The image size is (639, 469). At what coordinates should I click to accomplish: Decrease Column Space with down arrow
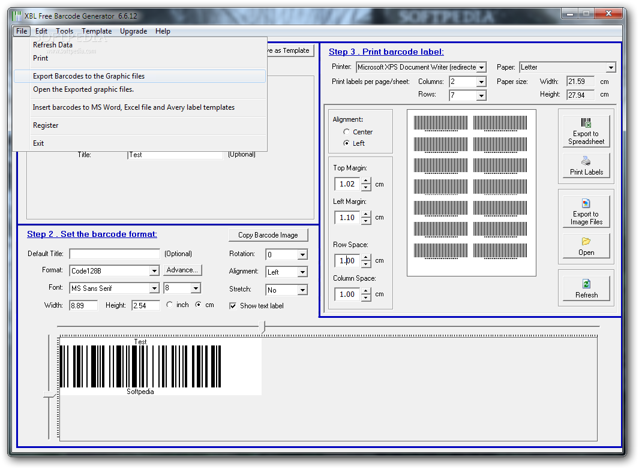(x=366, y=297)
